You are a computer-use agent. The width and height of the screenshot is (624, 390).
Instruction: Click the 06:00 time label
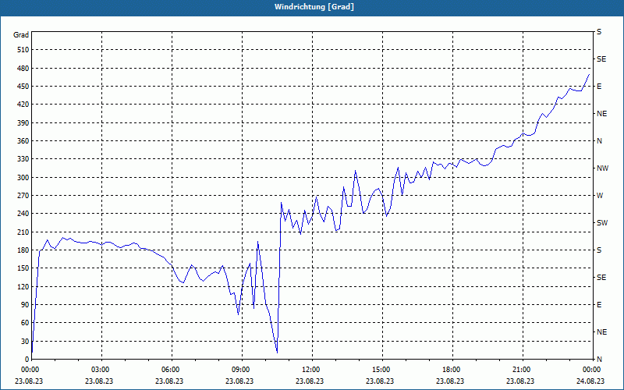pyautogui.click(x=169, y=370)
